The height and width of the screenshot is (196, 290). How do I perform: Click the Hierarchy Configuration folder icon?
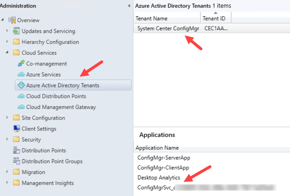16,42
